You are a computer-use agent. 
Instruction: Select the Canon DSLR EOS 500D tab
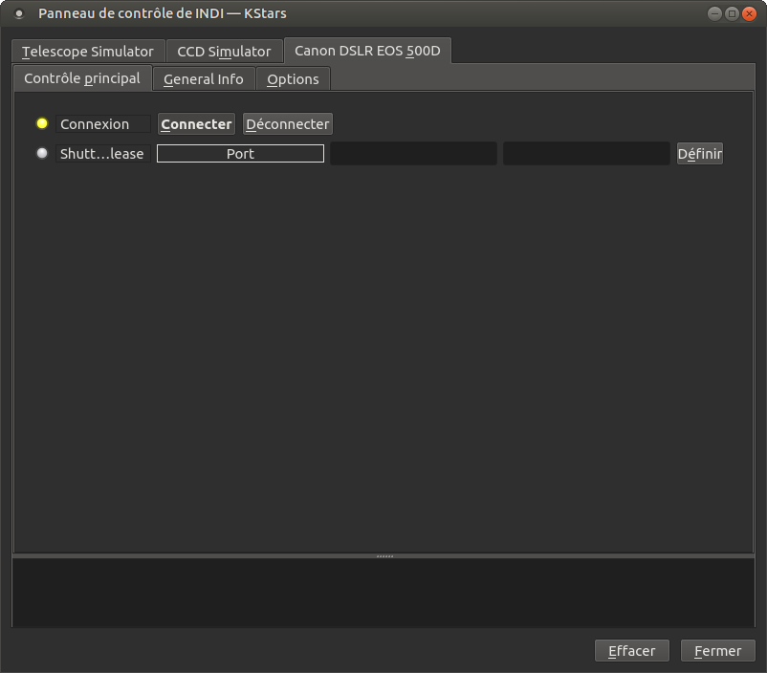tap(367, 51)
